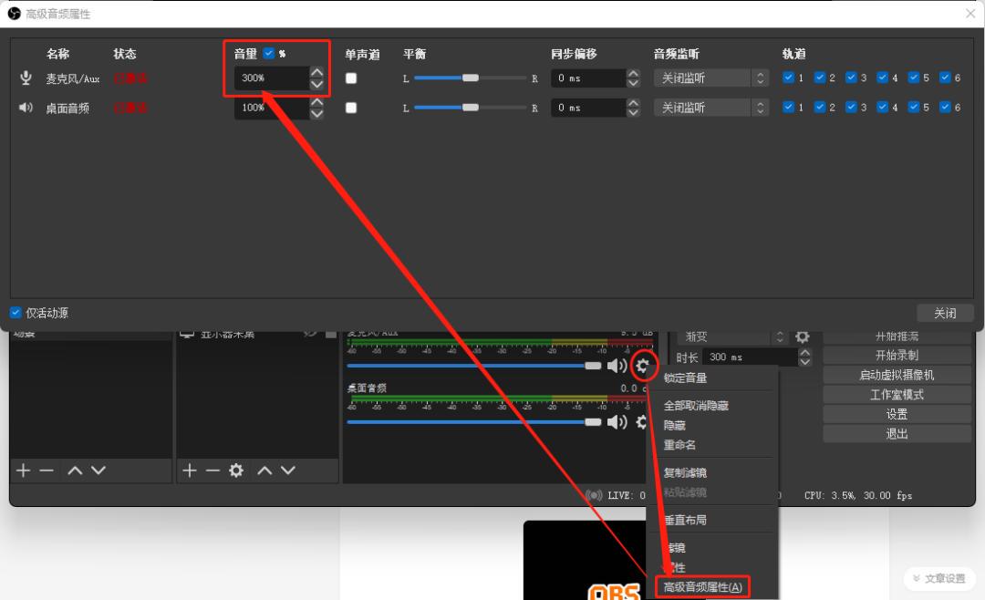The height and width of the screenshot is (600, 985).
Task: Uncheck track 3 for 桌面音频
Action: click(x=851, y=108)
